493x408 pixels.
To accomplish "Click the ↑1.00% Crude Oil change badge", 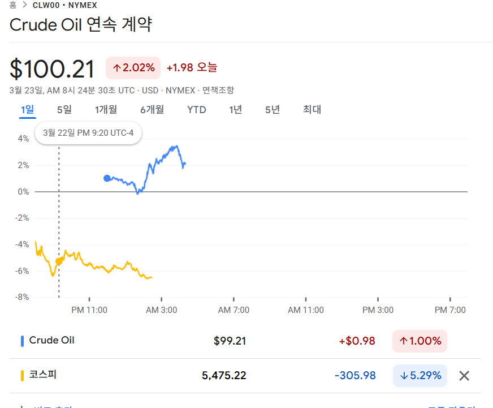I will click(420, 341).
